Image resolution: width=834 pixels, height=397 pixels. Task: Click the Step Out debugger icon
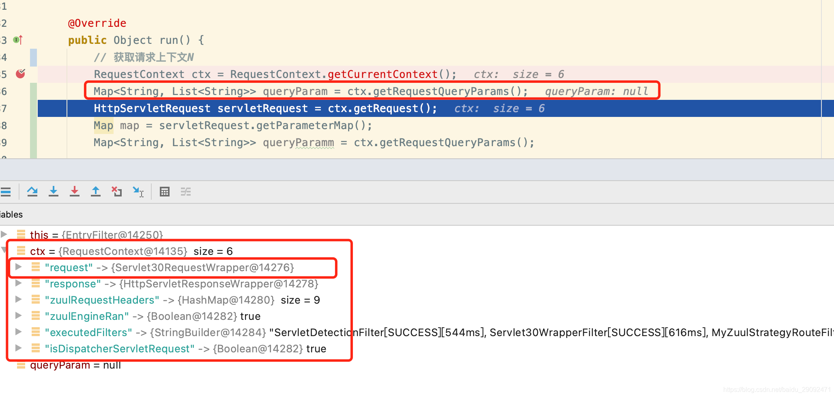coord(96,191)
